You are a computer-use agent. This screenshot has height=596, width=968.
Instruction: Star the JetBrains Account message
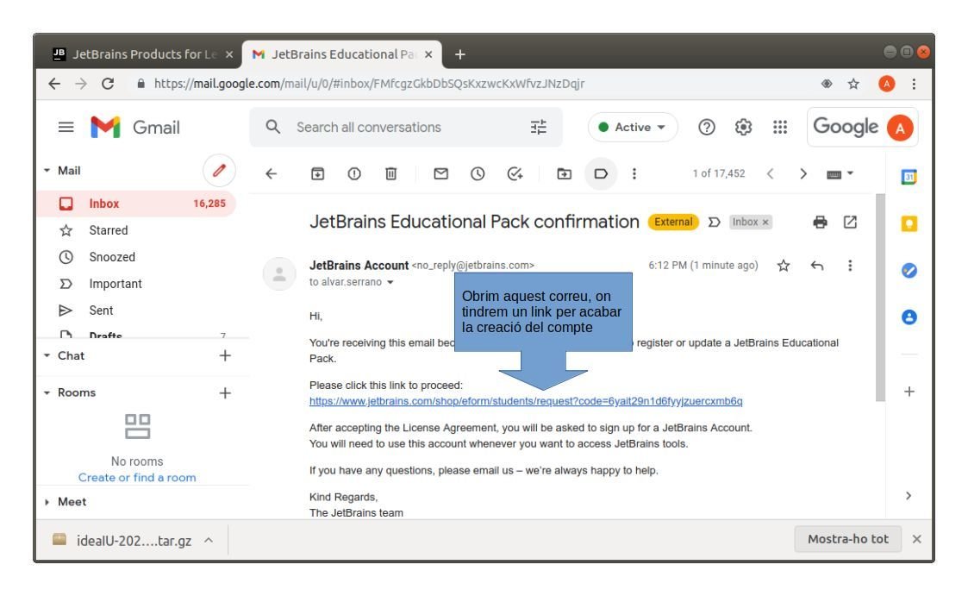pos(784,266)
